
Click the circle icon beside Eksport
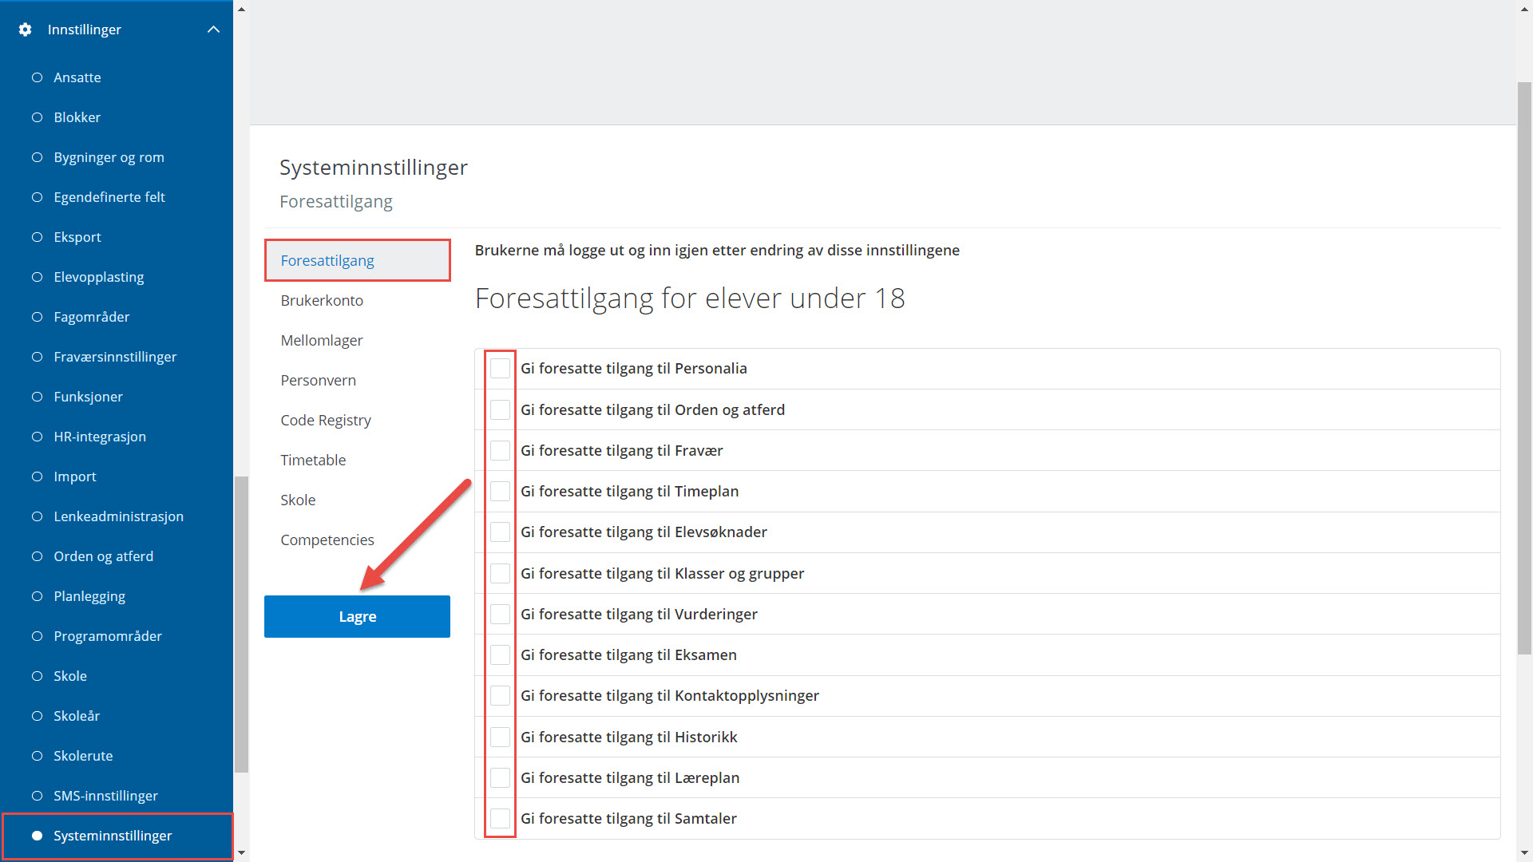click(37, 237)
